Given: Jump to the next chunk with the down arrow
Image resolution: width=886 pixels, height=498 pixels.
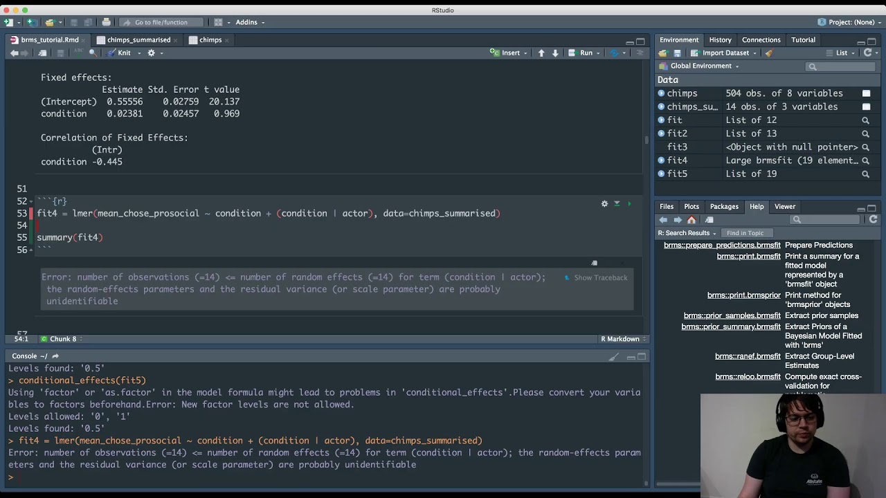Looking at the screenshot, I should tap(555, 53).
